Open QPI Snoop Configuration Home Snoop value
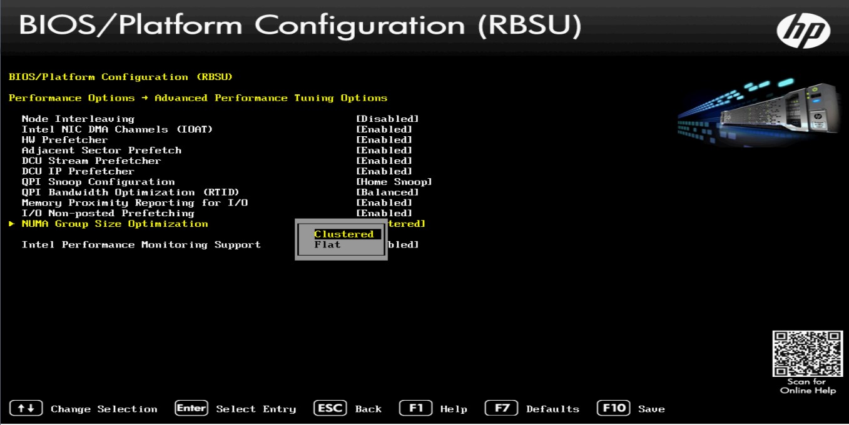Viewport: 849px width, 425px height. (x=394, y=182)
